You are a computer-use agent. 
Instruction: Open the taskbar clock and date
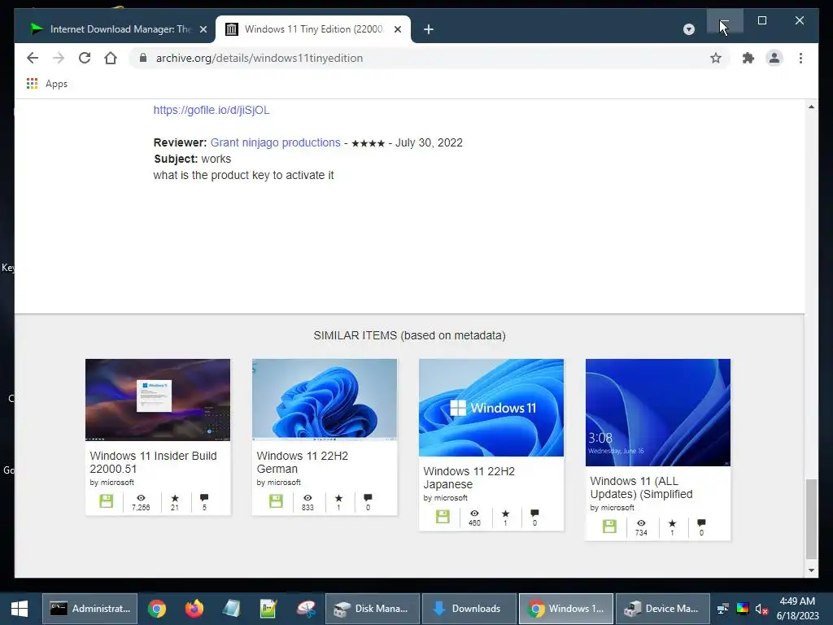click(x=797, y=609)
